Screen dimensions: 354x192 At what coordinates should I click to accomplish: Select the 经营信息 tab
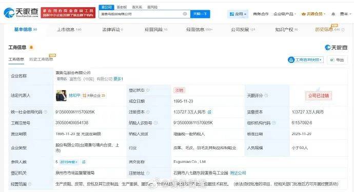click(200, 30)
